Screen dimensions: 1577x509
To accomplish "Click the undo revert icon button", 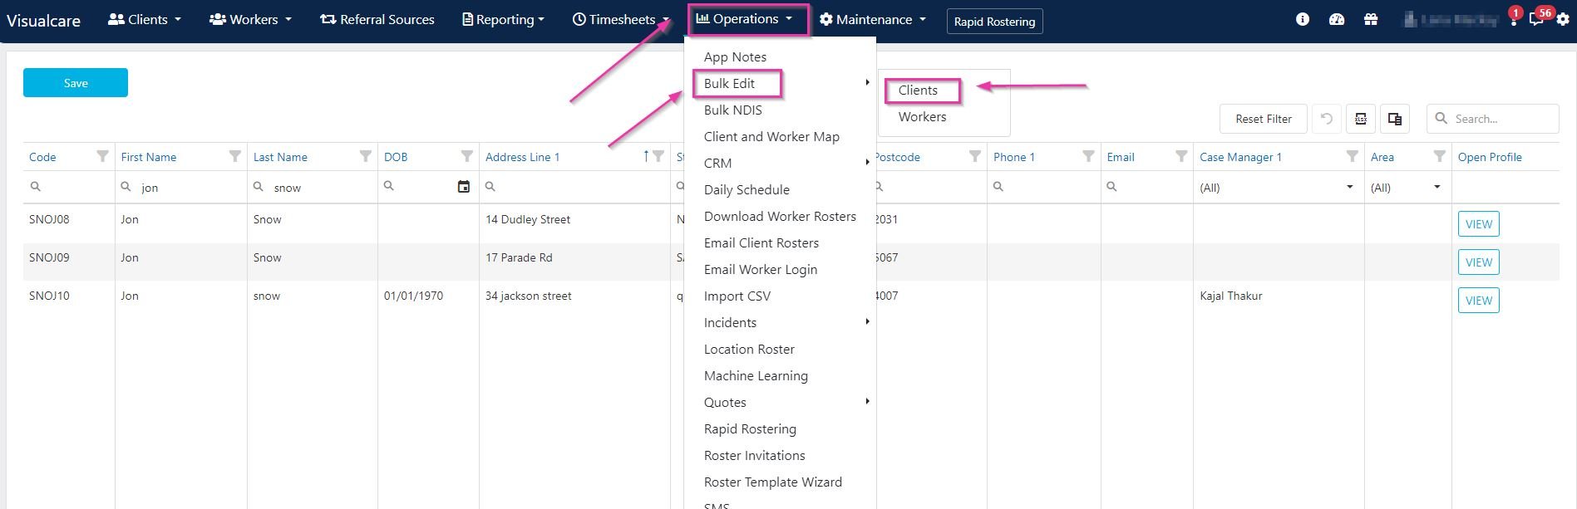I will coord(1327,119).
